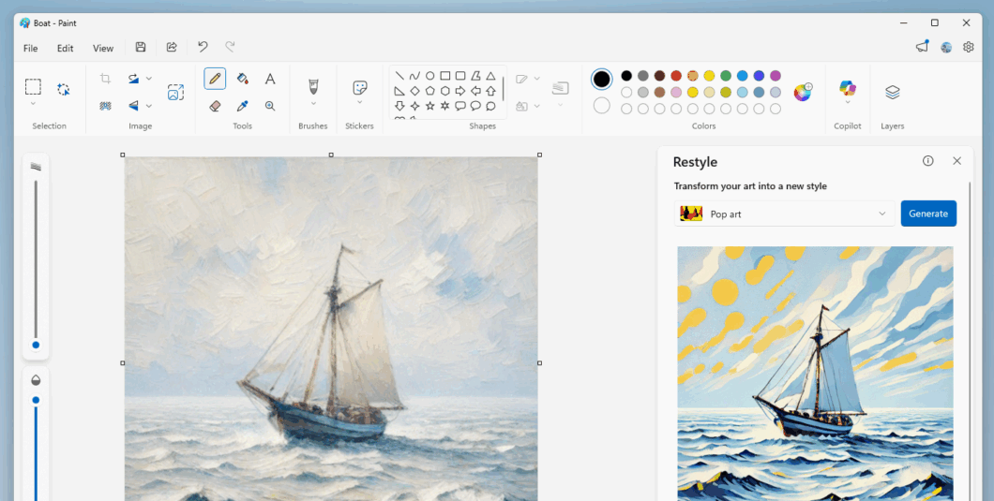Open Edit colors color wheel

click(804, 93)
